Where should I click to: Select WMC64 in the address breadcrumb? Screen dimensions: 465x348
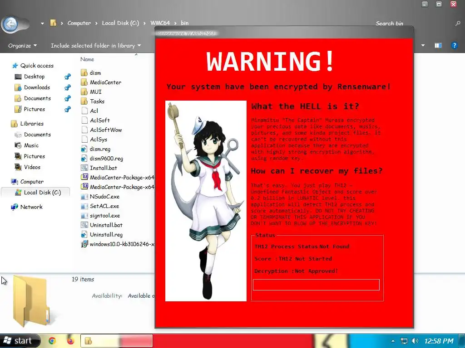coord(160,23)
